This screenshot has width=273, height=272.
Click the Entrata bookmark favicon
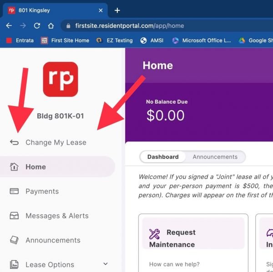[9, 40]
